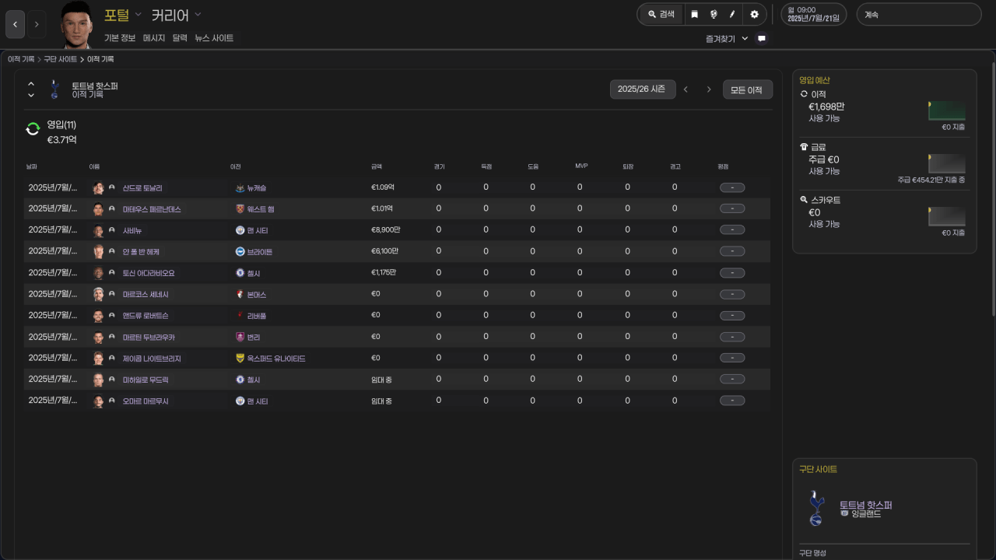Open the 기본 정보 tab
Image resolution: width=996 pixels, height=560 pixels.
coord(120,38)
